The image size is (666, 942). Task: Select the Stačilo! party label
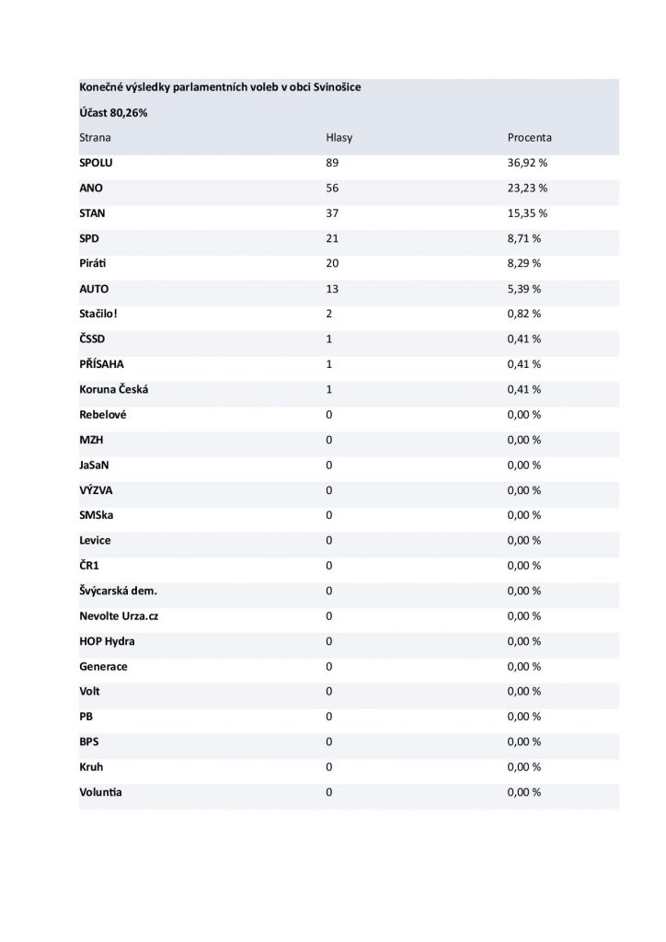point(98,314)
